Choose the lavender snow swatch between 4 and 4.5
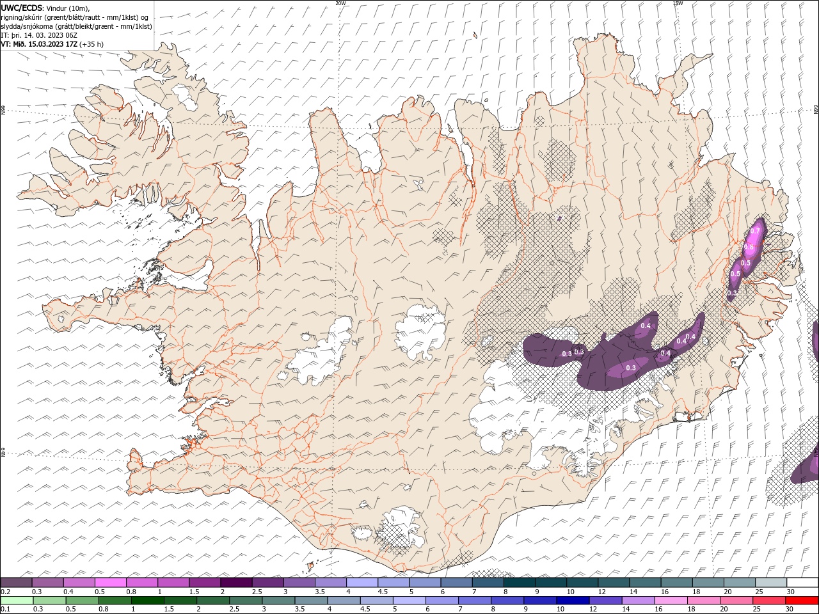Screen dimensions: 819x614 pyautogui.click(x=362, y=583)
